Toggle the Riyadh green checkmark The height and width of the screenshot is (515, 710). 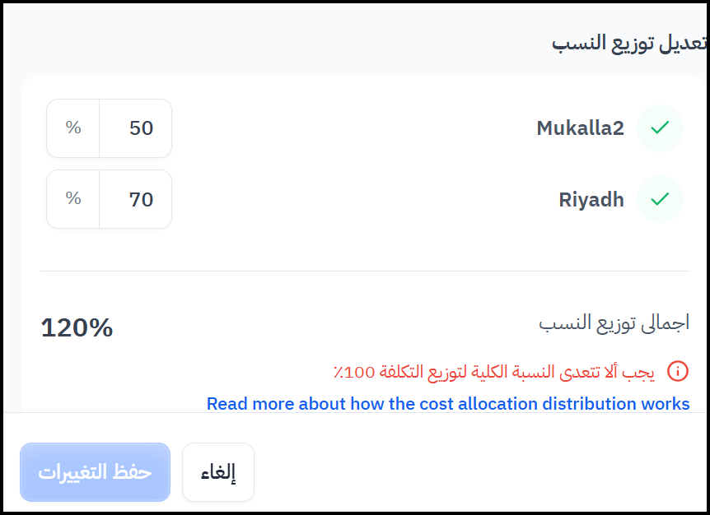pos(660,199)
